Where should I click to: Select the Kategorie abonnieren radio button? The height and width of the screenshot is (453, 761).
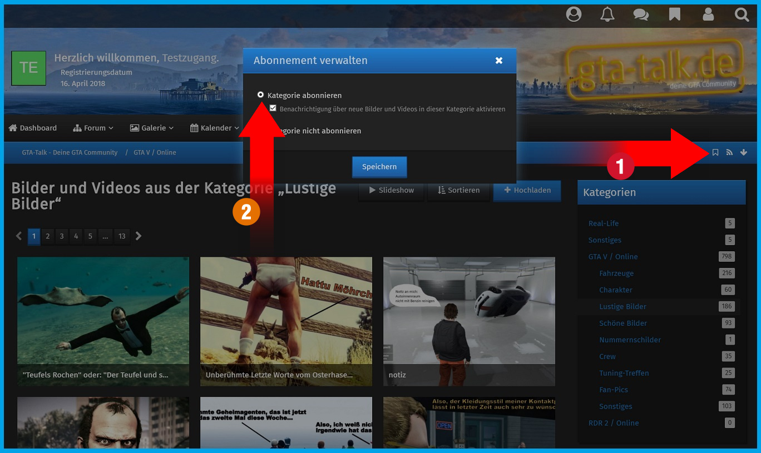(x=260, y=95)
